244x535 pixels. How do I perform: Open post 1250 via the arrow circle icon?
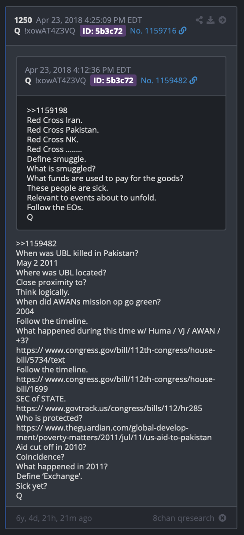(x=222, y=20)
